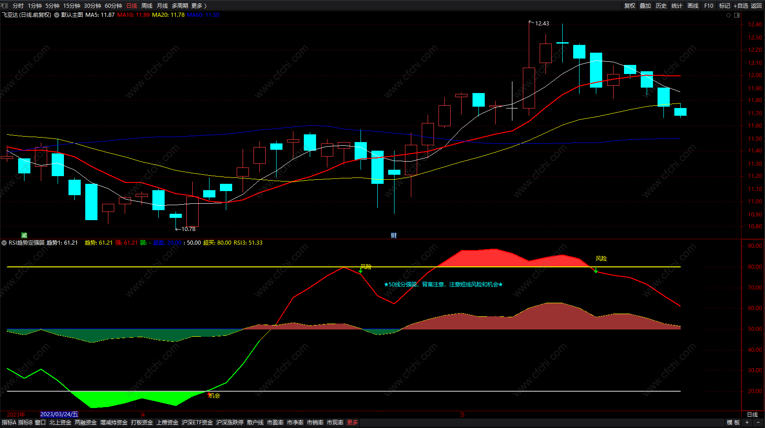Click the collapse-panel icon at top-left corner
Image resolution: width=765 pixels, height=428 pixels.
pyautogui.click(x=4, y=5)
